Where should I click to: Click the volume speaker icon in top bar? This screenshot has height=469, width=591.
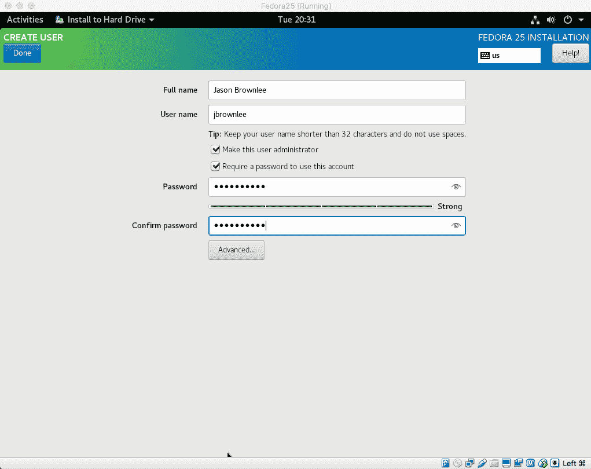[551, 20]
